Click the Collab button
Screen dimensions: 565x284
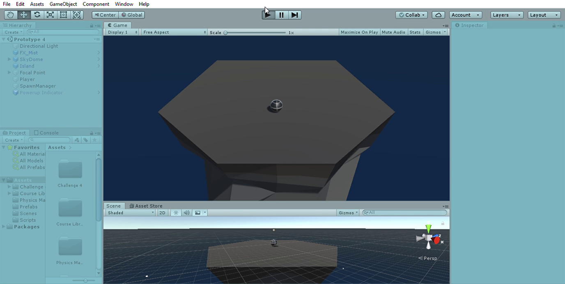(x=411, y=15)
